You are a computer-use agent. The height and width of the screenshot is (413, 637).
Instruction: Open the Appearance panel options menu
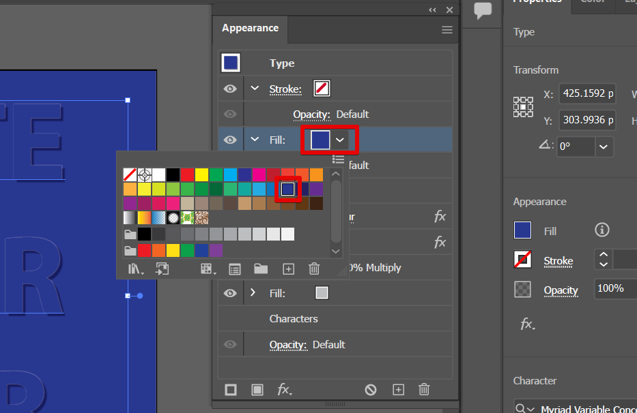447,30
